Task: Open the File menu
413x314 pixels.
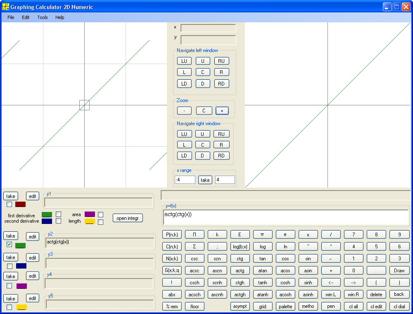Action: (11, 17)
